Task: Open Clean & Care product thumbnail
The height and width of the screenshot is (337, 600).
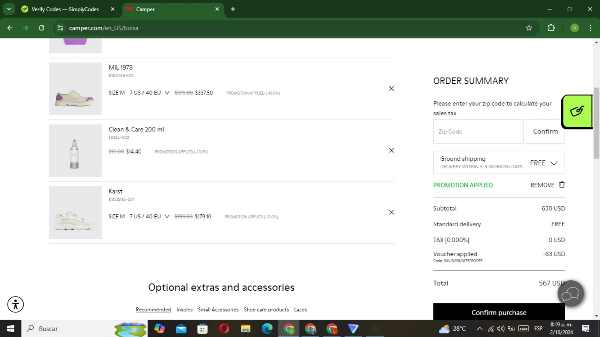Action: pos(75,151)
